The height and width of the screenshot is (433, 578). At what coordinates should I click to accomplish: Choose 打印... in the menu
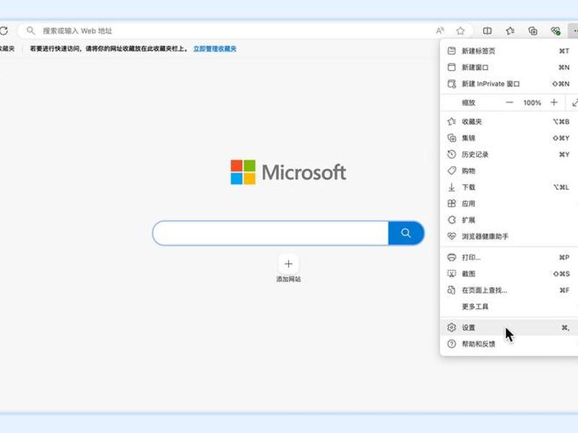point(509,258)
